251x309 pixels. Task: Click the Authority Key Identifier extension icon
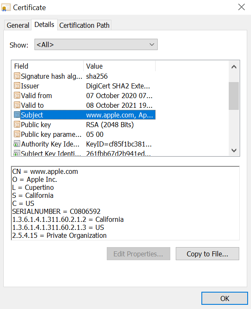pos(17,144)
